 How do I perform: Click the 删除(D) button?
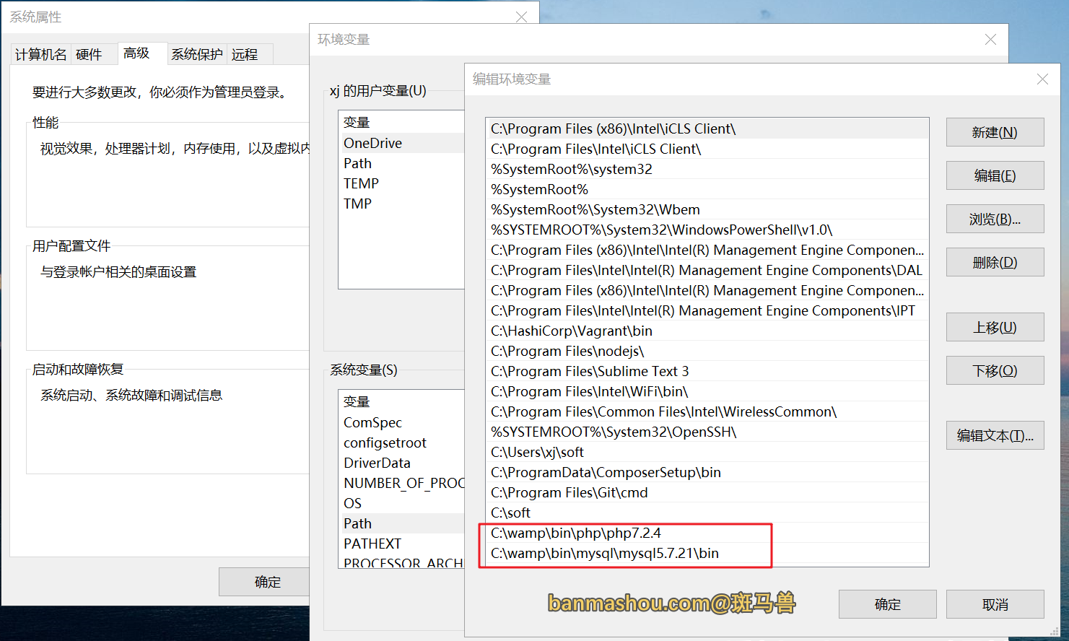pyautogui.click(x=994, y=263)
